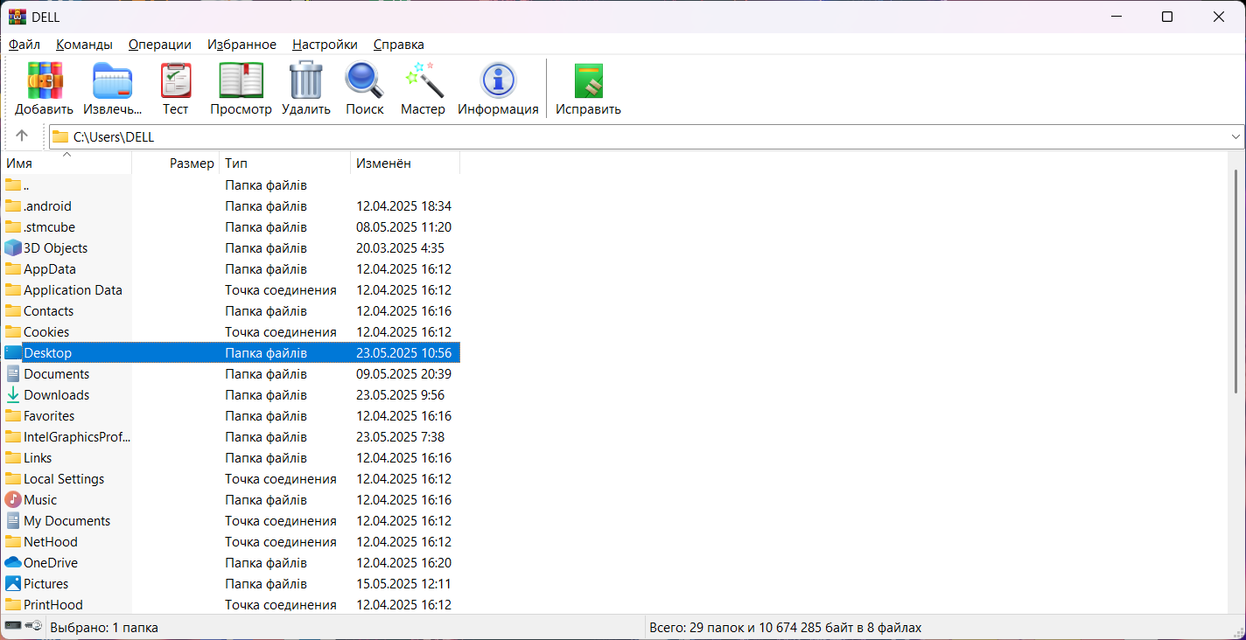Click the Downloads green arrow icon
Screen dimensions: 1246x640
click(12, 395)
